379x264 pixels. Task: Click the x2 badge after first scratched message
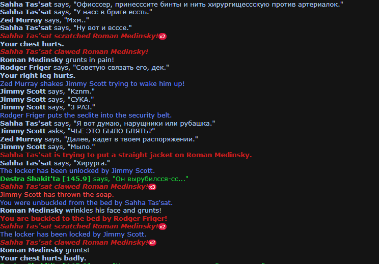click(x=163, y=37)
